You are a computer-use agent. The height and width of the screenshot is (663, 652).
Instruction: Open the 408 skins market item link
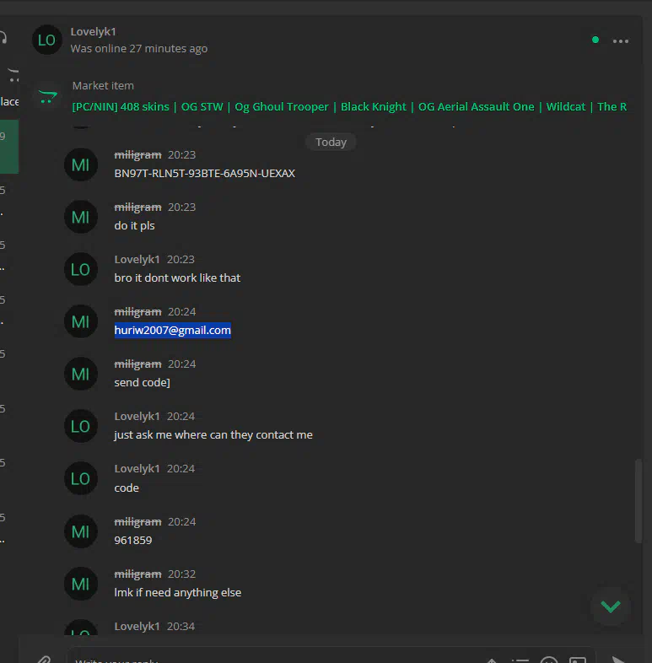click(x=349, y=106)
